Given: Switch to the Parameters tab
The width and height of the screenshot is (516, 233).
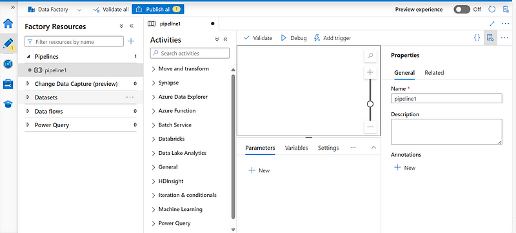Looking at the screenshot, I should 260,148.
